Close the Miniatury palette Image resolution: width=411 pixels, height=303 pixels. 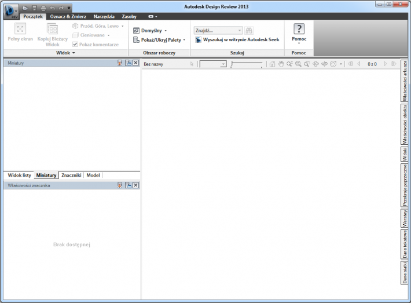click(135, 63)
